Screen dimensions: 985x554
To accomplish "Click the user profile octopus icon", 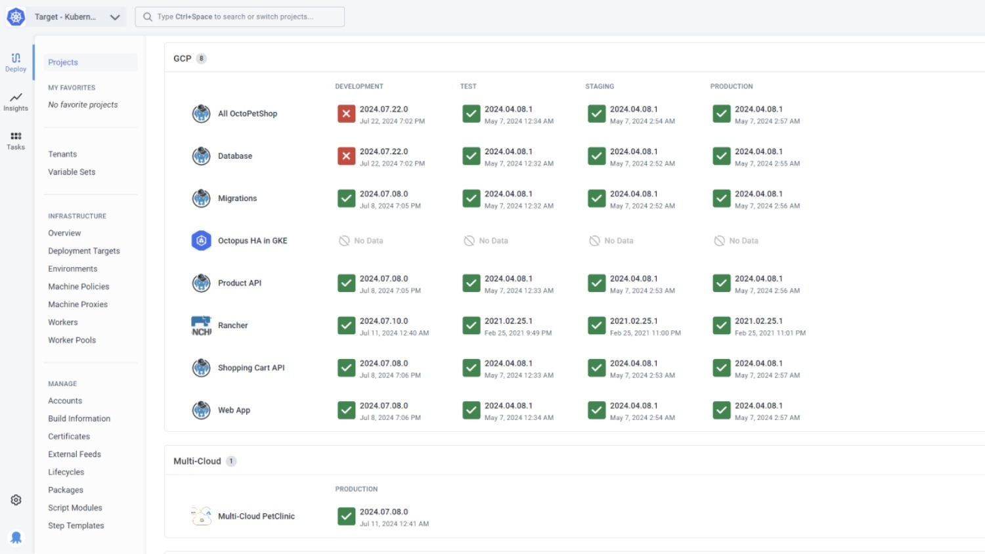I will pyautogui.click(x=16, y=538).
